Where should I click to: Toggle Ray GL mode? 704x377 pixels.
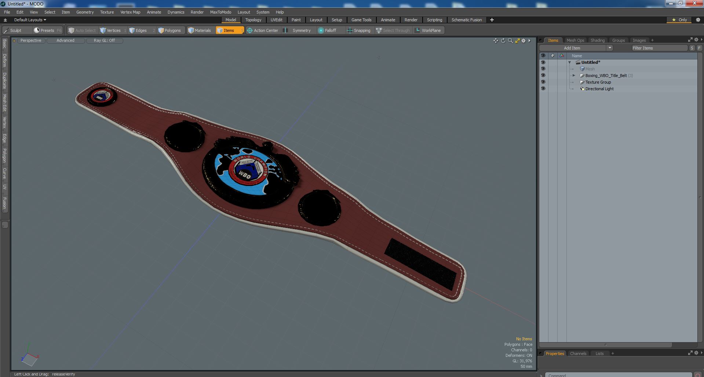point(104,41)
